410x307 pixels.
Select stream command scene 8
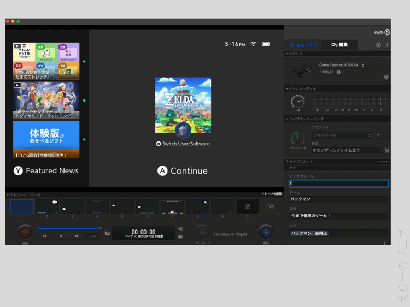point(197,206)
